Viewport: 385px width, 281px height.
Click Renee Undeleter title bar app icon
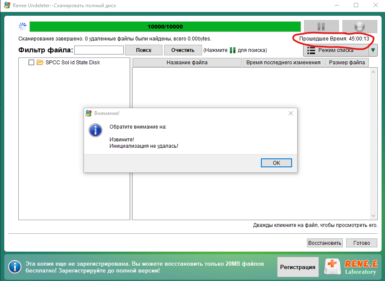[7, 5]
